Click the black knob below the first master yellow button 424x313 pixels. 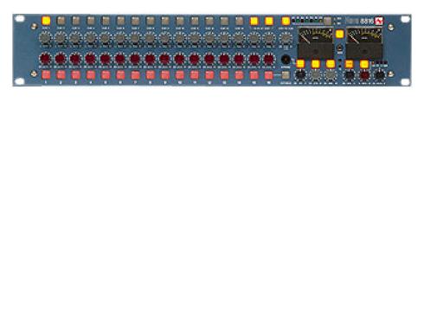(300, 75)
